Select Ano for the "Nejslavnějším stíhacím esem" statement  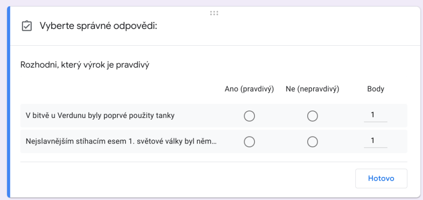point(249,141)
